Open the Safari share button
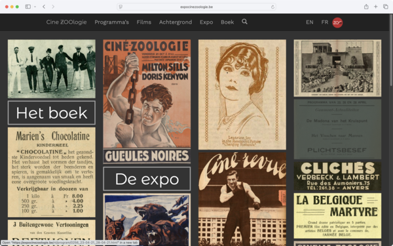Image resolution: width=393 pixels, height=246 pixels. point(366,7)
